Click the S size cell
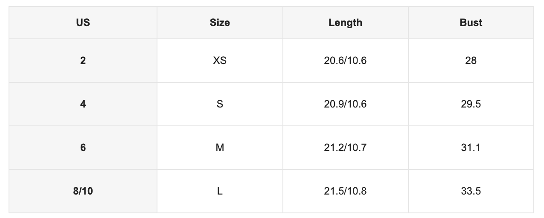This screenshot has width=544, height=218. pyautogui.click(x=220, y=104)
